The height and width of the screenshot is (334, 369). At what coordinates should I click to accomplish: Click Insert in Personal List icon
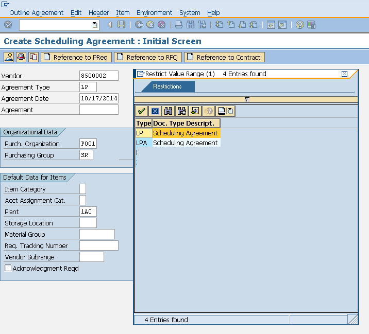coord(195,111)
